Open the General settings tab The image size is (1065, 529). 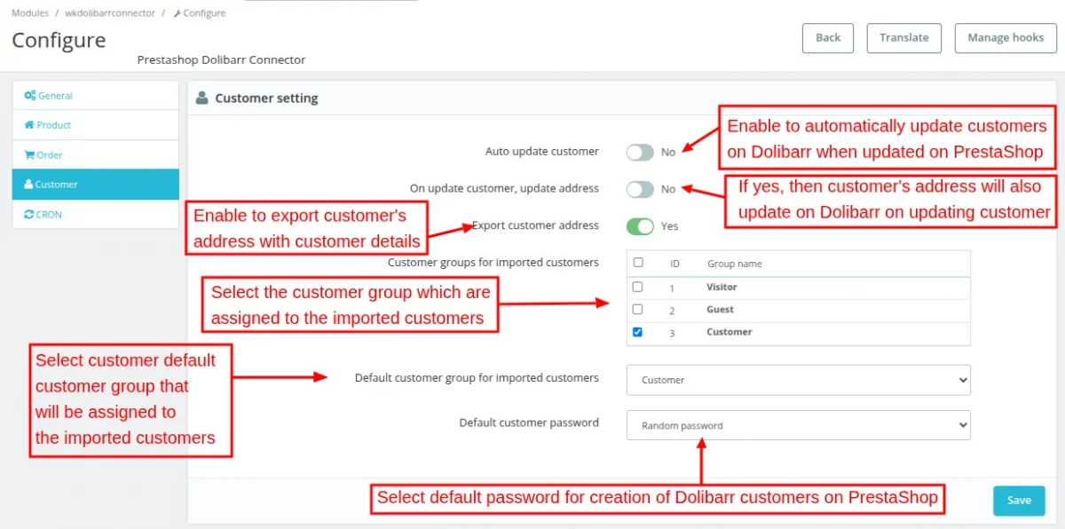[x=96, y=96]
